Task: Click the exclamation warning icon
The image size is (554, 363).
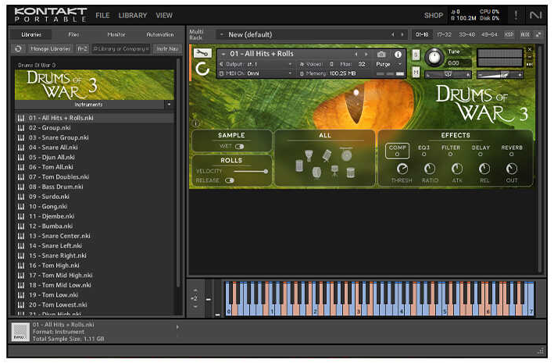Action: [x=516, y=15]
